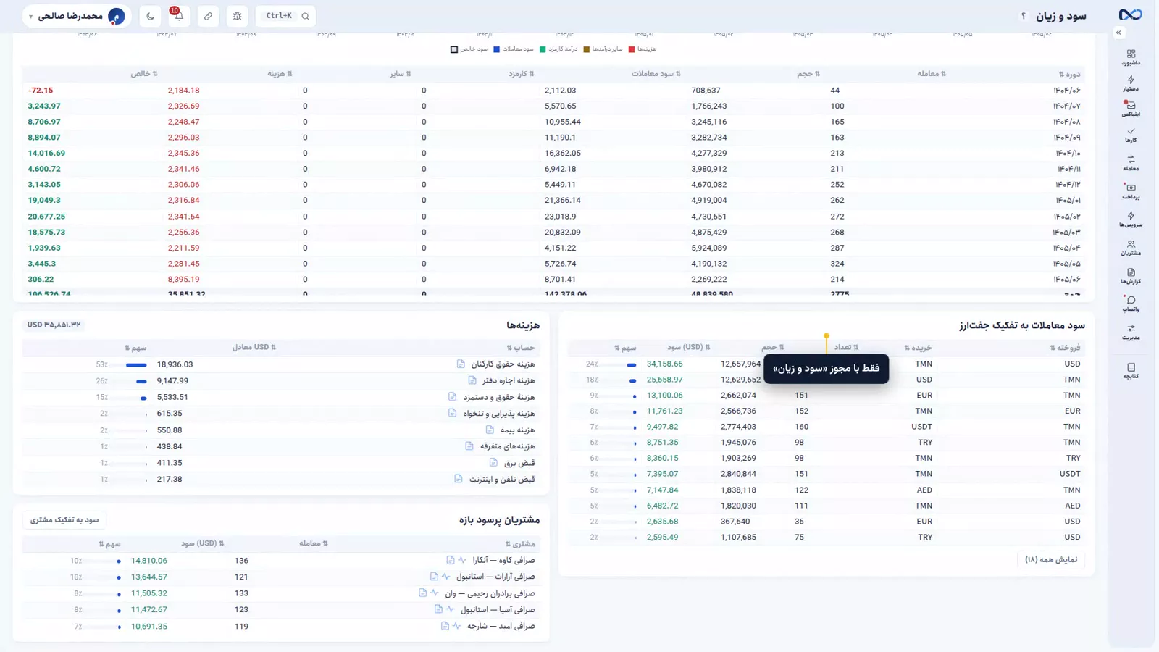Sort the expenses table by حساب column
Screen dimensions: 1159x652
pyautogui.click(x=521, y=348)
